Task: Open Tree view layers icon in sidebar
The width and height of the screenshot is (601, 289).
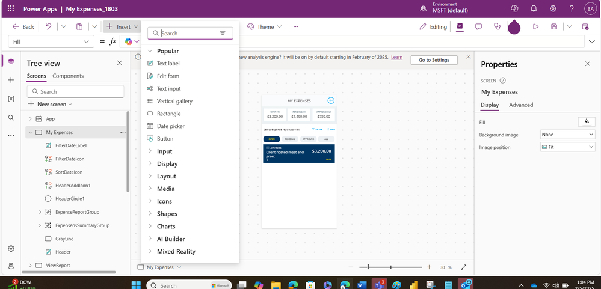Action: tap(11, 61)
